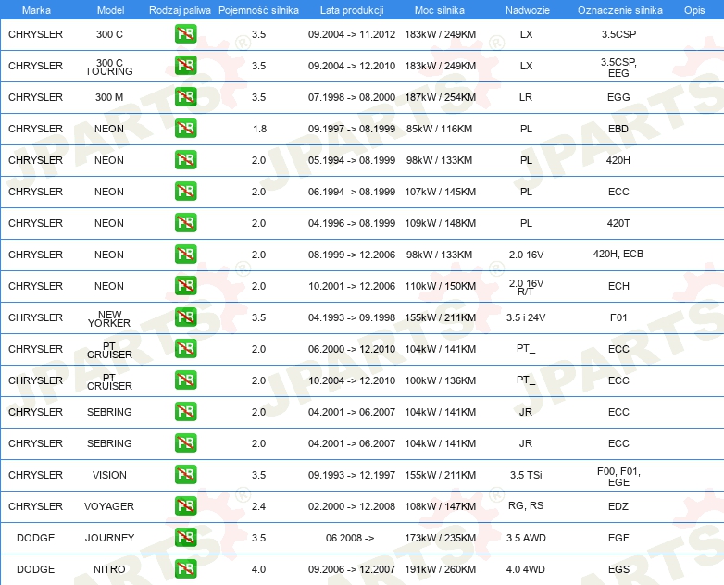Click the 06.2008 -> production date
This screenshot has width=724, height=585.
350,538
